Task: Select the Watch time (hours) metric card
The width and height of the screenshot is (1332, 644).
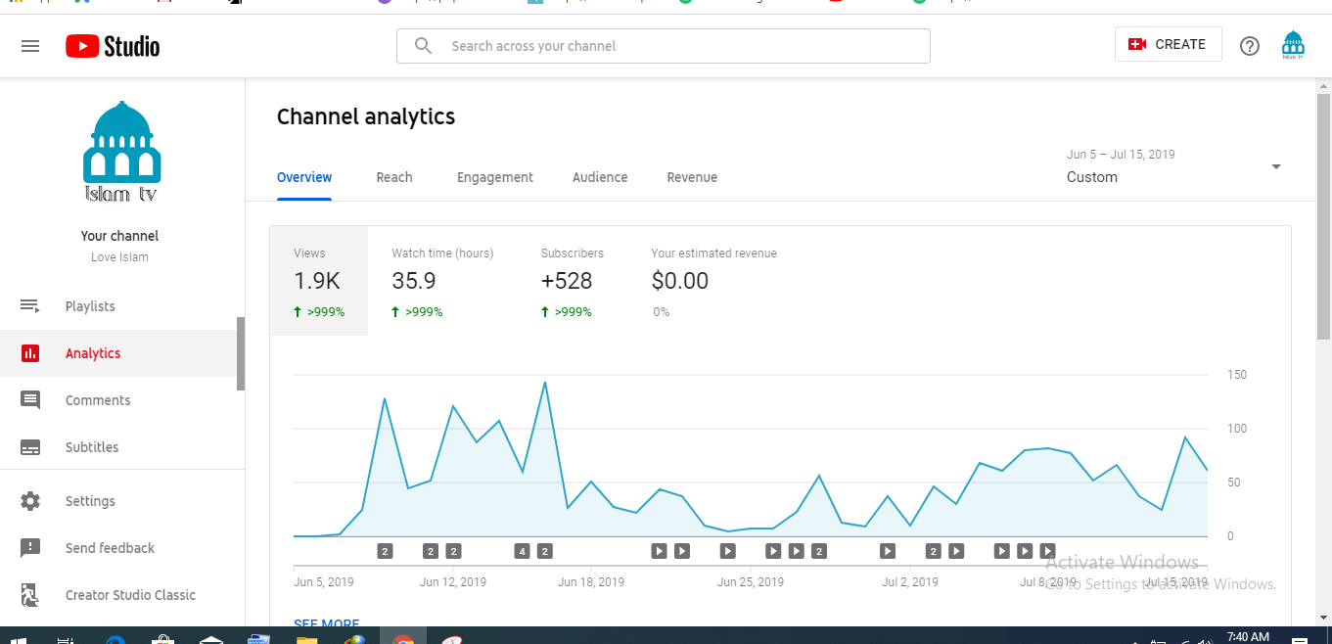Action: [x=442, y=281]
